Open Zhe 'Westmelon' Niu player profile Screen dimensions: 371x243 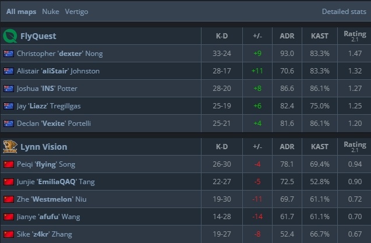(52, 199)
